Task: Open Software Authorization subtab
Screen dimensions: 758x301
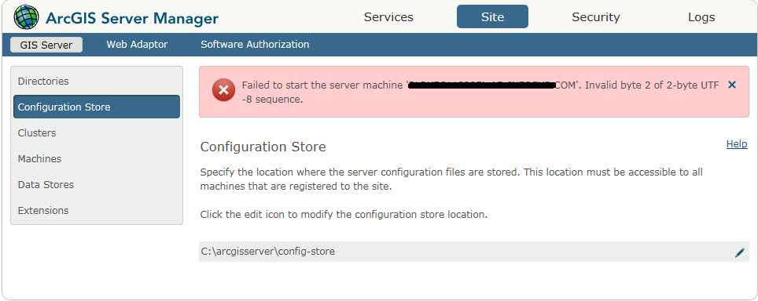Action: pos(255,45)
